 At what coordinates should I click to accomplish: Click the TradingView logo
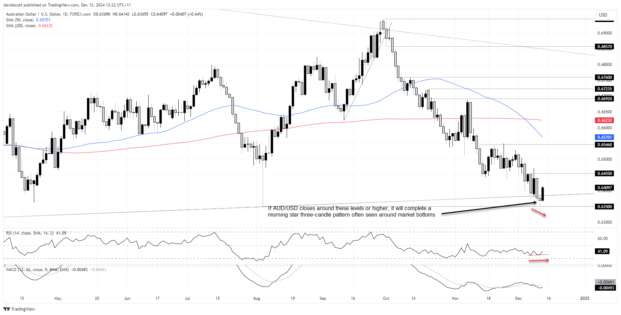click(19, 309)
